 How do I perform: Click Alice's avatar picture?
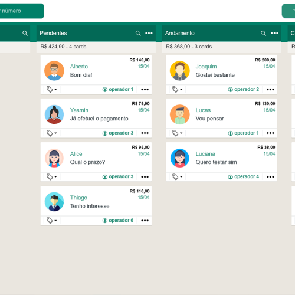[54, 158]
